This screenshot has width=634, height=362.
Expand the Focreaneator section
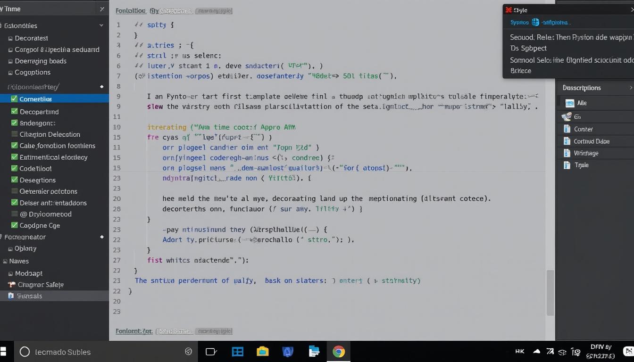tap(102, 237)
